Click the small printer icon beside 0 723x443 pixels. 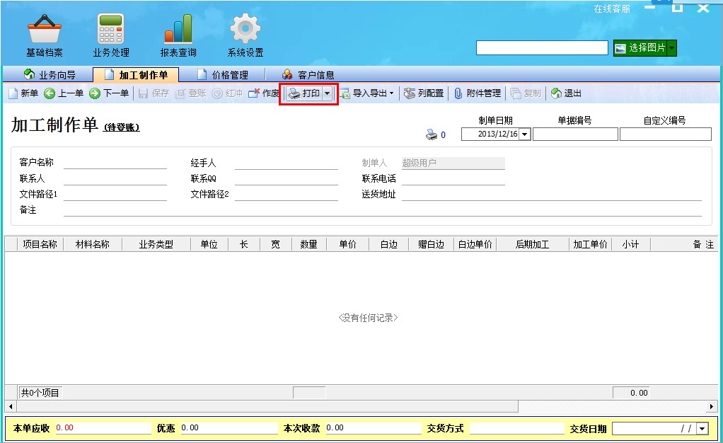point(432,134)
